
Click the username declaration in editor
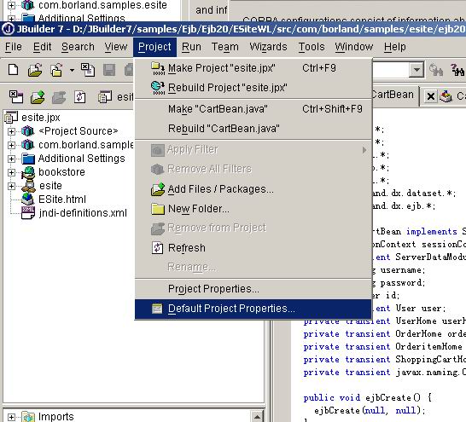pos(399,269)
